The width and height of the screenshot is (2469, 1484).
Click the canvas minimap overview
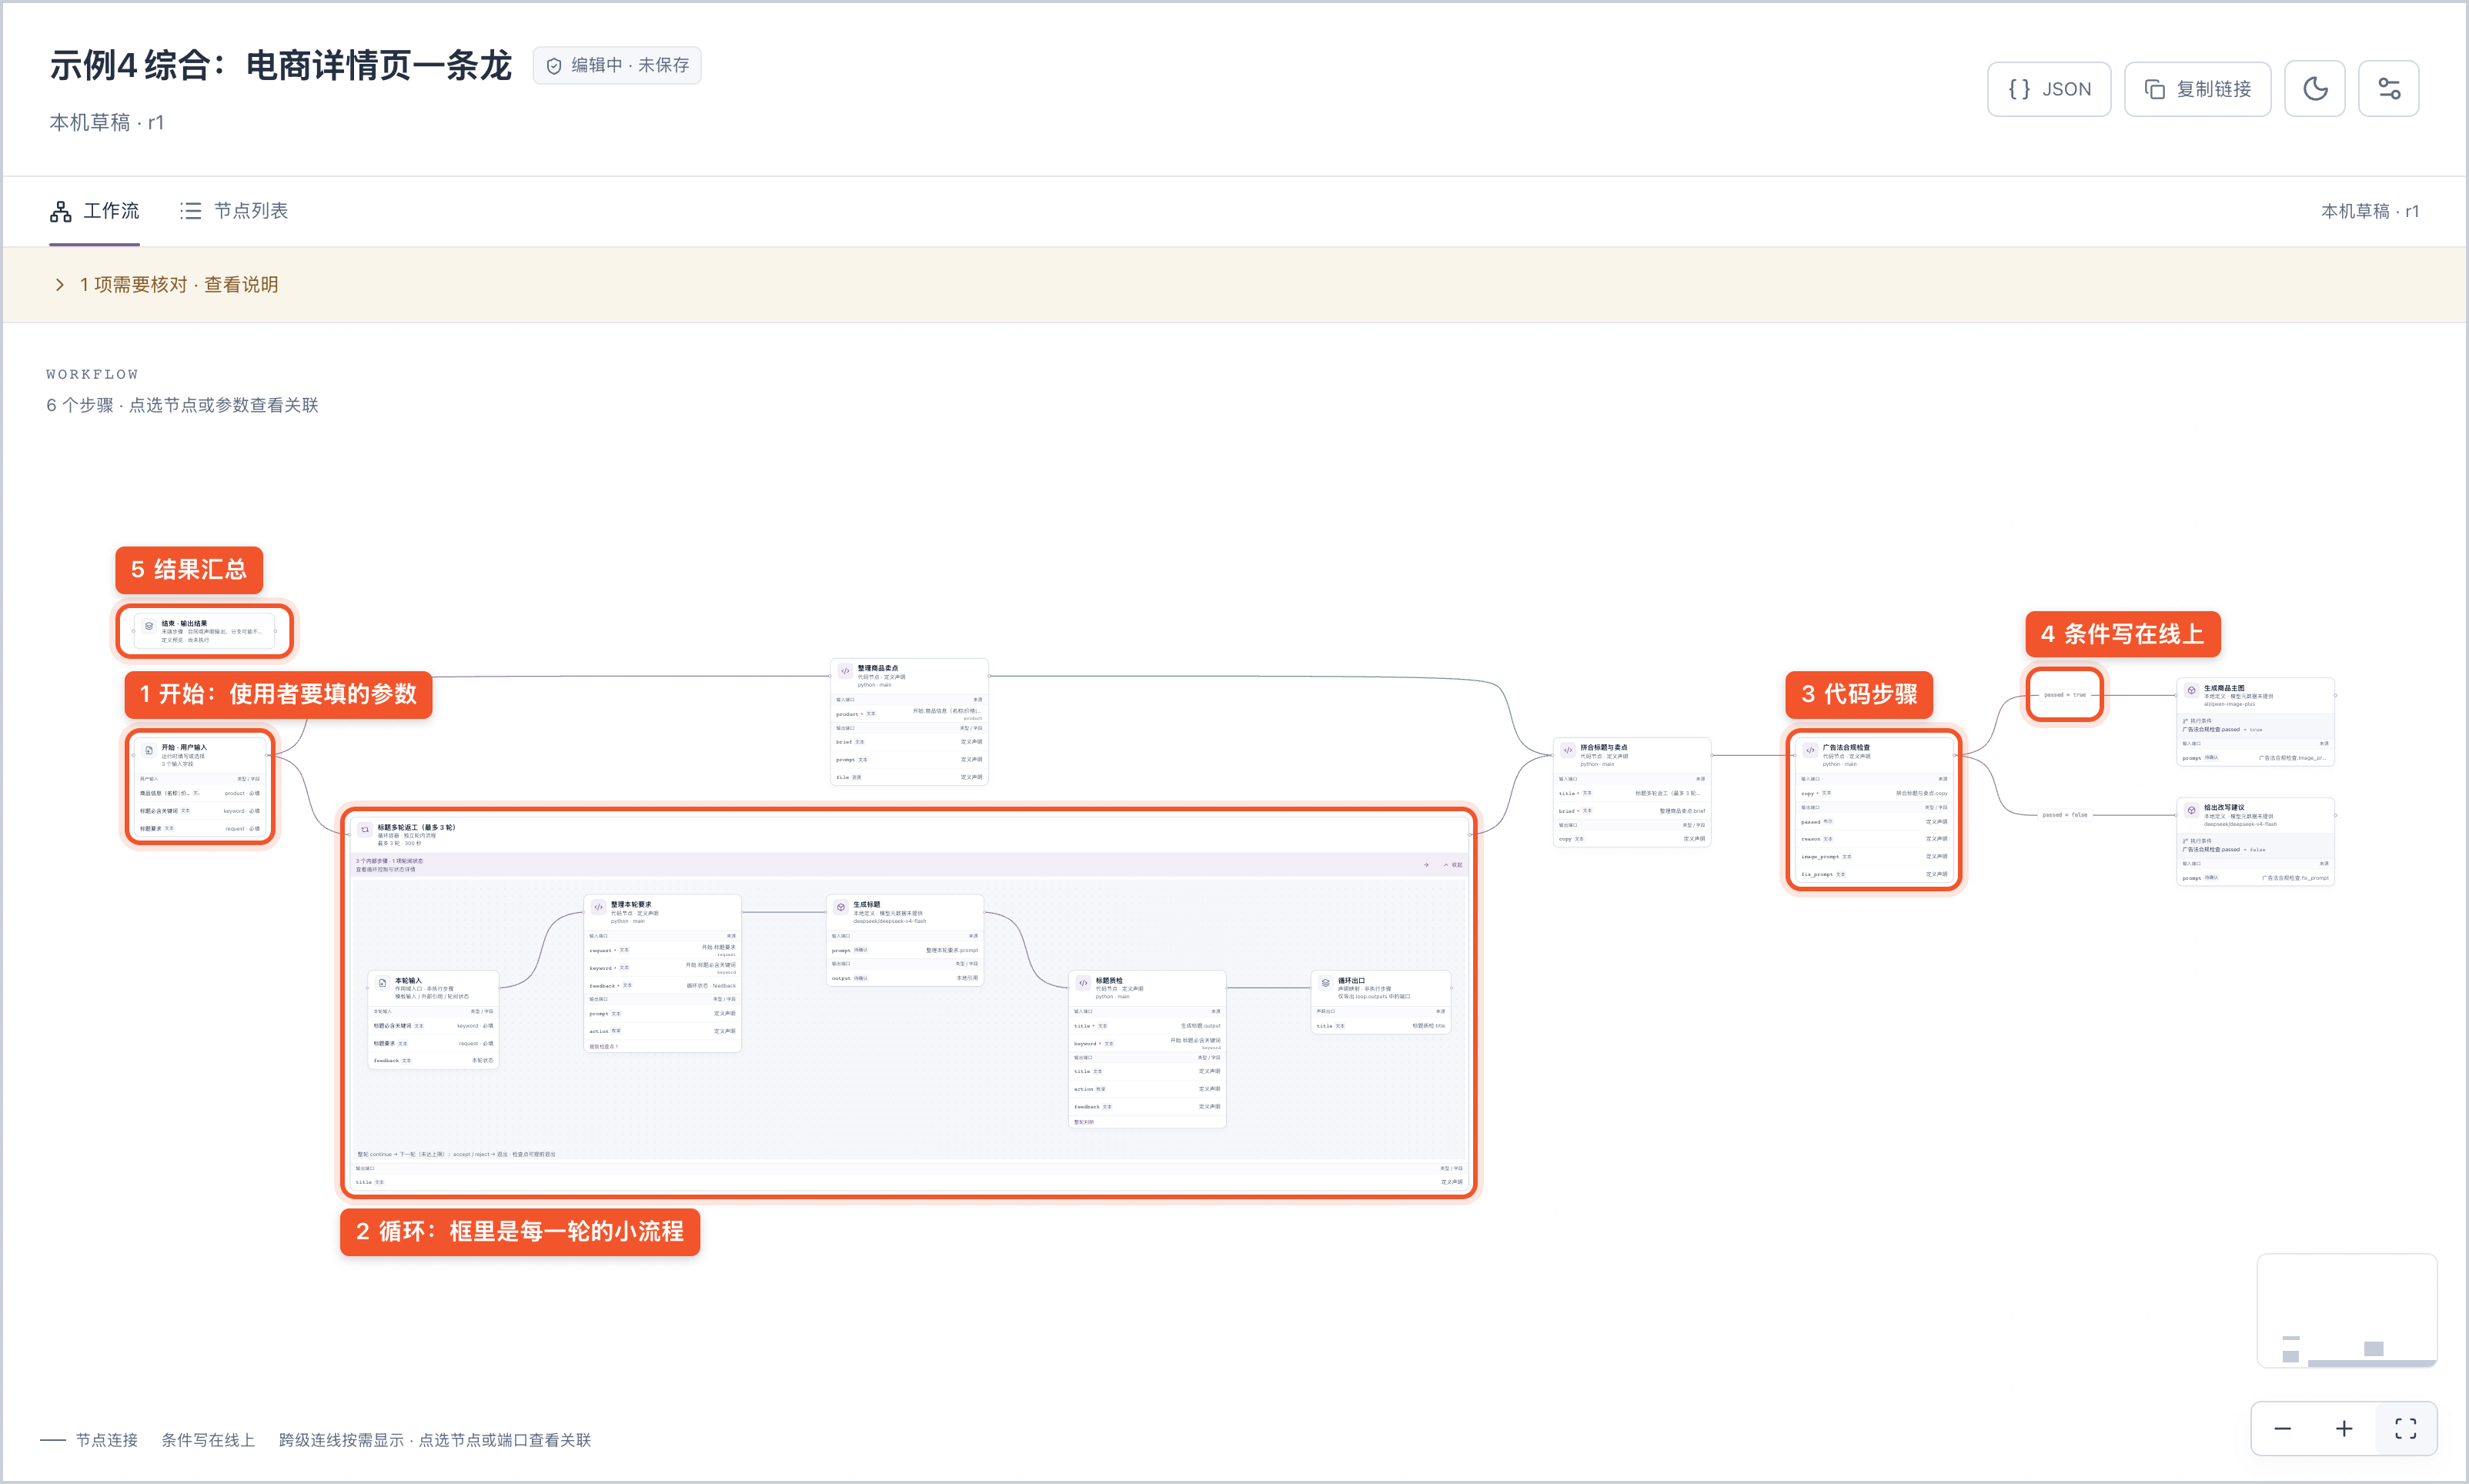click(2346, 1310)
